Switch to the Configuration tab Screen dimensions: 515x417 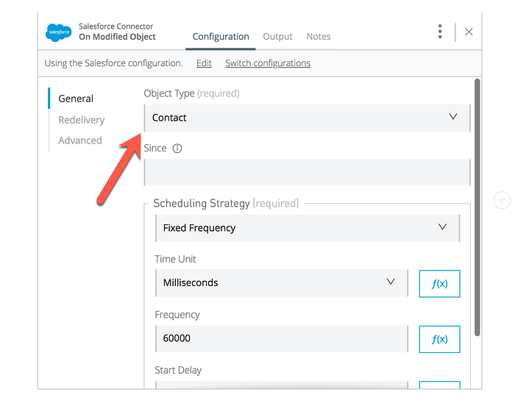coord(221,37)
